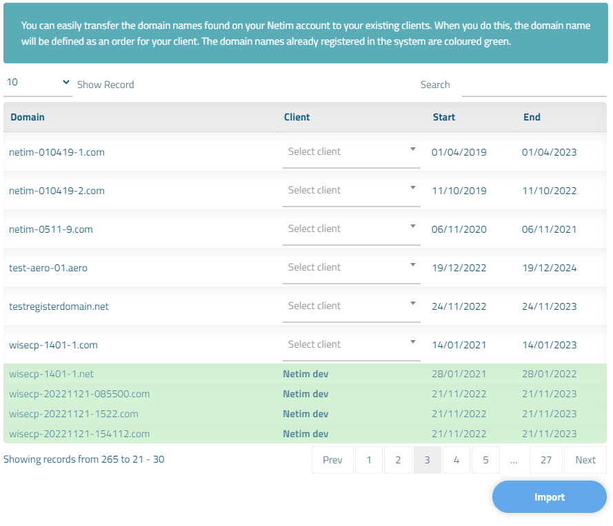Viewport: 613px width, 526px height.
Task: Go to page 2
Action: click(398, 460)
